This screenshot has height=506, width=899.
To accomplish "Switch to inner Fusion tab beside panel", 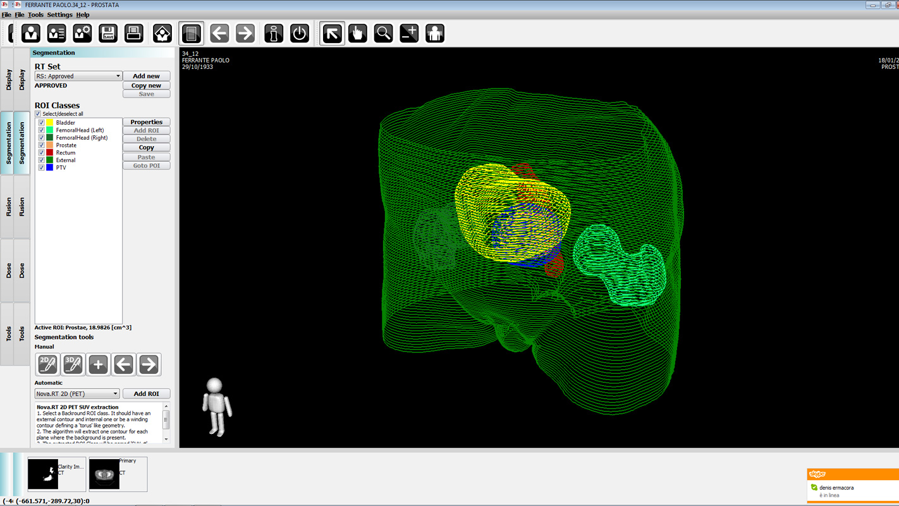I will (x=22, y=207).
